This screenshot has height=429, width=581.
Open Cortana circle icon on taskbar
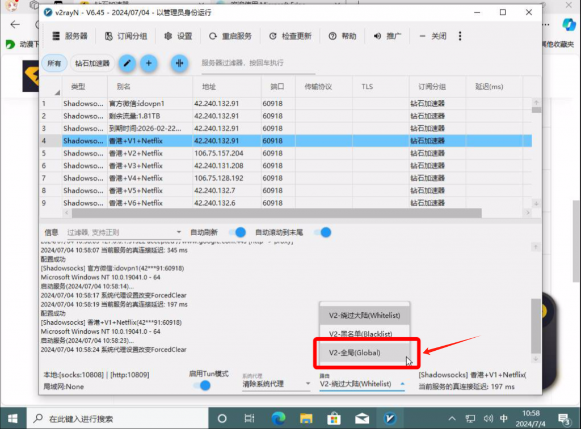[222, 419]
